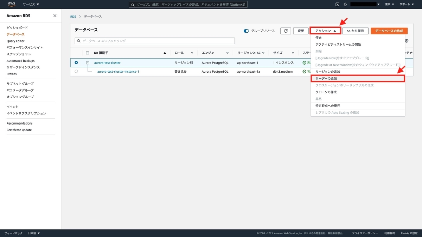Select the aurora-test-cluster radio button

coord(76,62)
